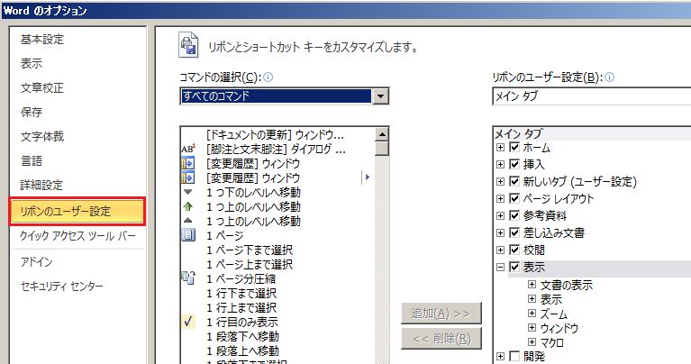Uncheck the 新しいタブ (ユーザー設定) checkbox
This screenshot has width=691, height=364.
pos(514,181)
